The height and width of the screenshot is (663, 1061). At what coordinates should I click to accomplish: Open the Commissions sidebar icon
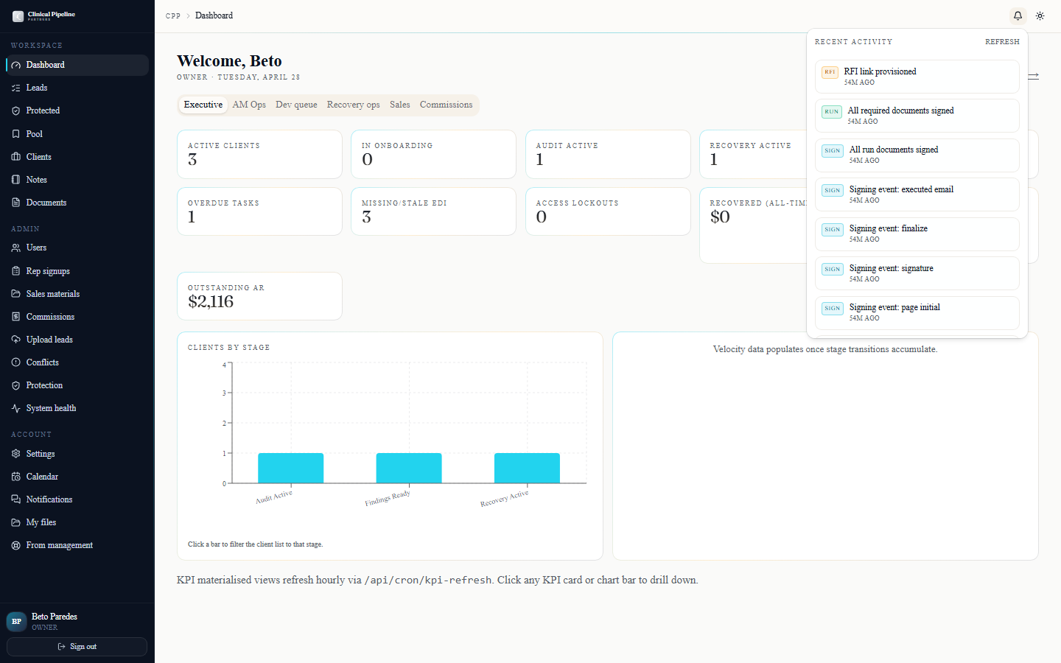click(x=16, y=317)
